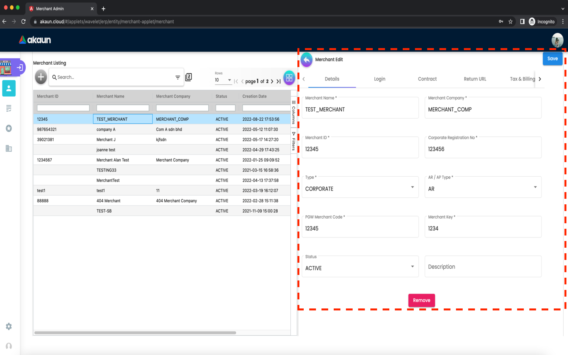The width and height of the screenshot is (568, 355).
Task: Click the back arrow beside Merchant Edit
Action: coord(306,60)
